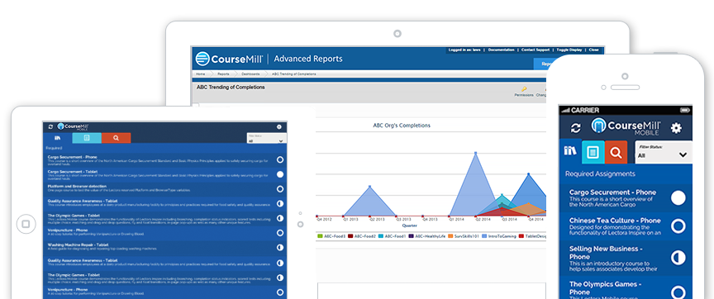This screenshot has height=299, width=714.
Task: Open settings gear on phone app
Action: [676, 128]
